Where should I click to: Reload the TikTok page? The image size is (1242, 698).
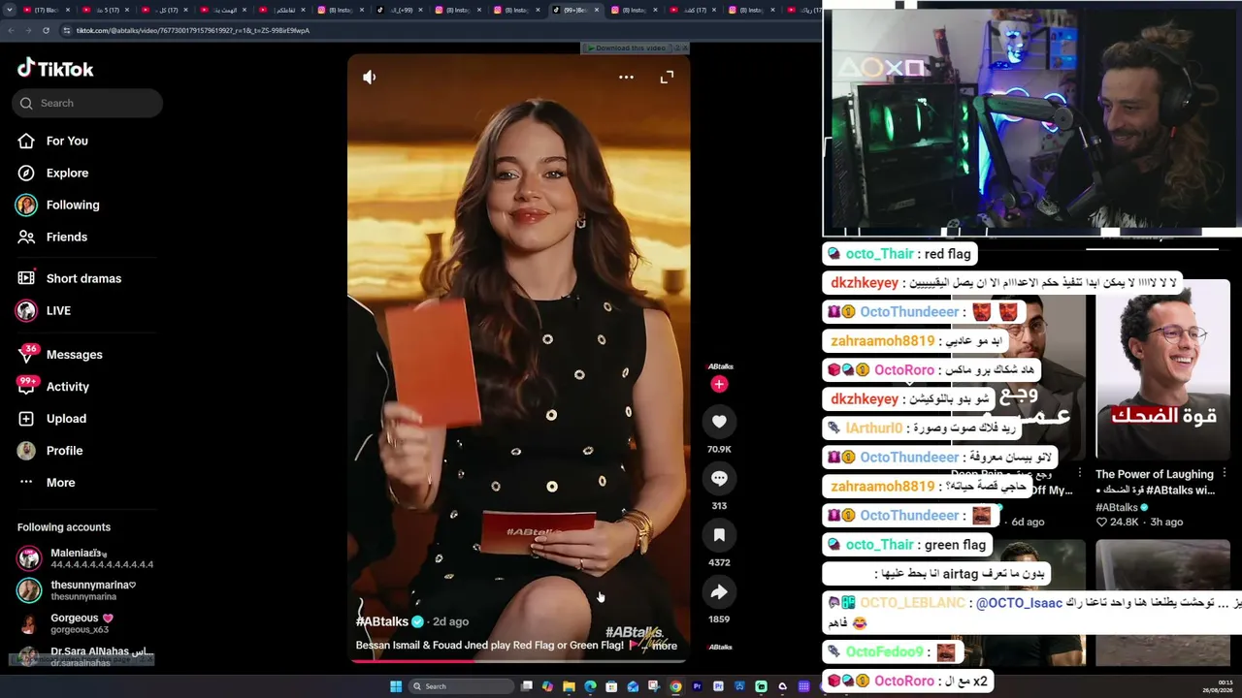pyautogui.click(x=46, y=30)
